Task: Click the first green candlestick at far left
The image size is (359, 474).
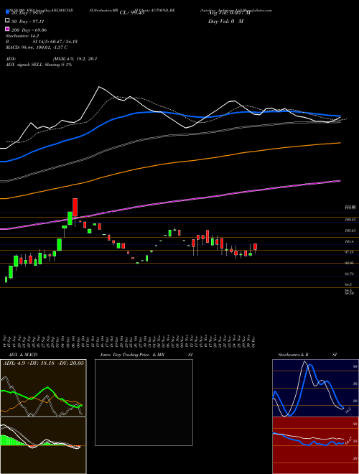Action: (6, 279)
